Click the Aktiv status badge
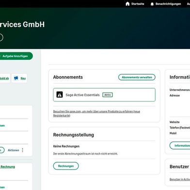Viewport: 190px width, 190px height. [108, 95]
